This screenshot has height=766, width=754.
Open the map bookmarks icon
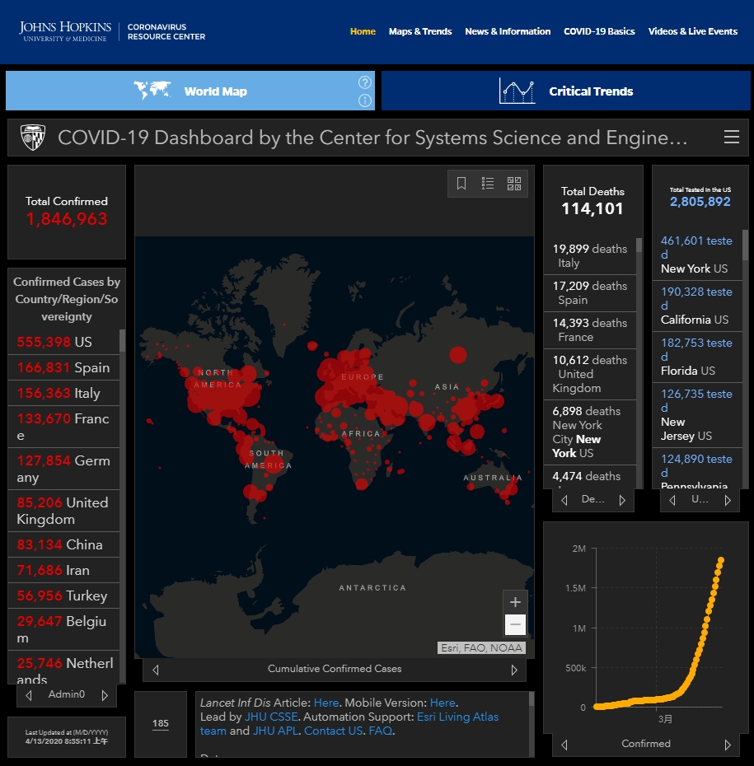pyautogui.click(x=461, y=184)
